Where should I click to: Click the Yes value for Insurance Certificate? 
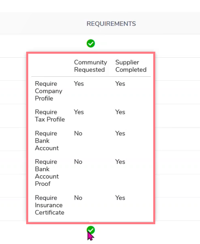pos(120,198)
